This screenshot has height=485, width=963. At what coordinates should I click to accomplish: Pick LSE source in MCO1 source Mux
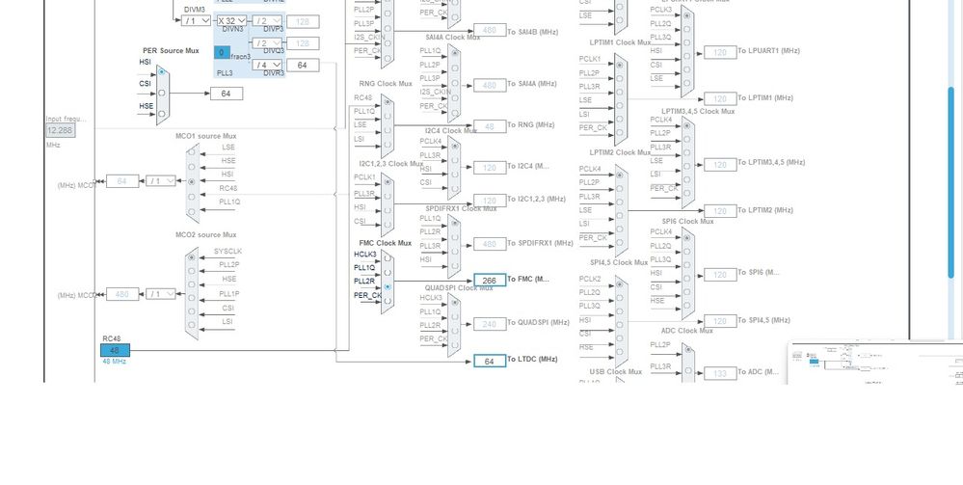[192, 151]
